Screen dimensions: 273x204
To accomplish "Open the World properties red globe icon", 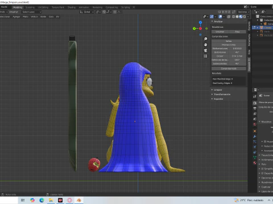I will point(255,124).
